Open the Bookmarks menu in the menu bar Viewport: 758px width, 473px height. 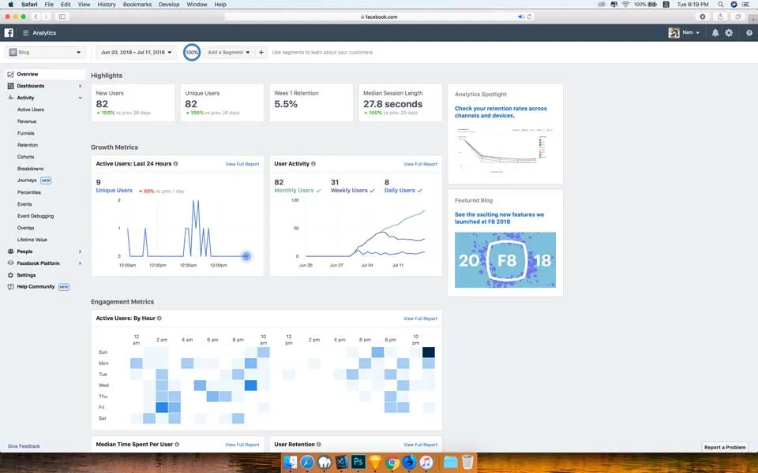click(x=137, y=4)
